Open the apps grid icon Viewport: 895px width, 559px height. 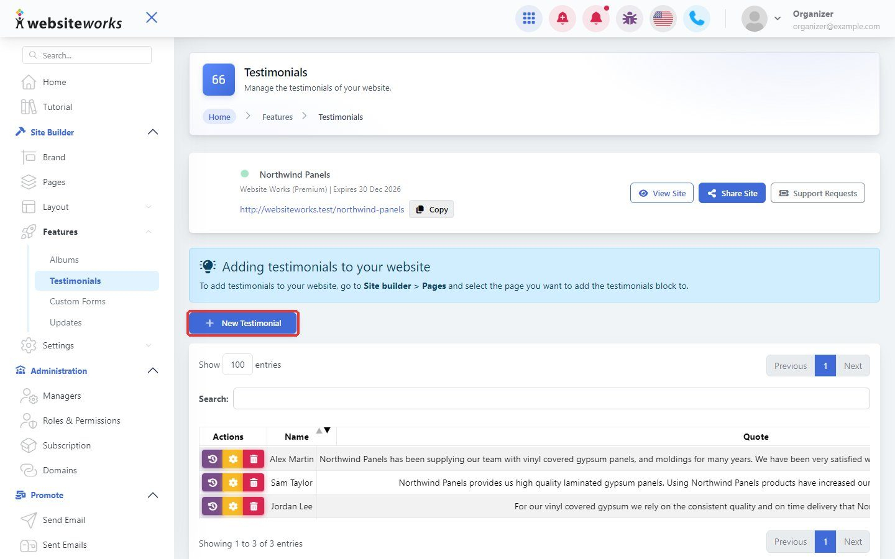pyautogui.click(x=529, y=19)
